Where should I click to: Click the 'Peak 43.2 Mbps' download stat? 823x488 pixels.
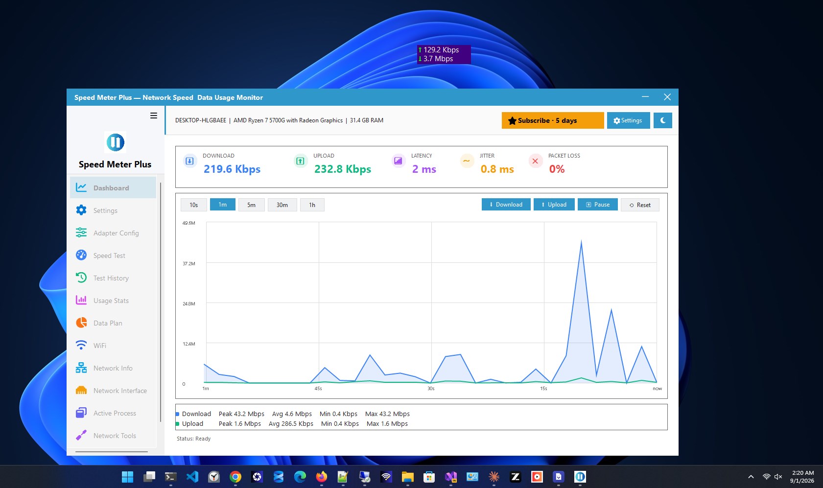point(241,414)
